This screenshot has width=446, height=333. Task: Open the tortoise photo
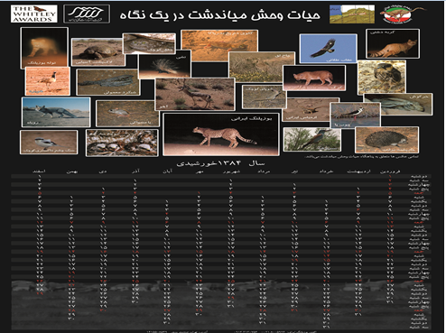pos(98,51)
